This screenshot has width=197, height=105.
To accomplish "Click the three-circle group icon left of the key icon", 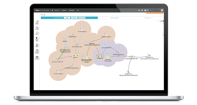I will point(139,10).
